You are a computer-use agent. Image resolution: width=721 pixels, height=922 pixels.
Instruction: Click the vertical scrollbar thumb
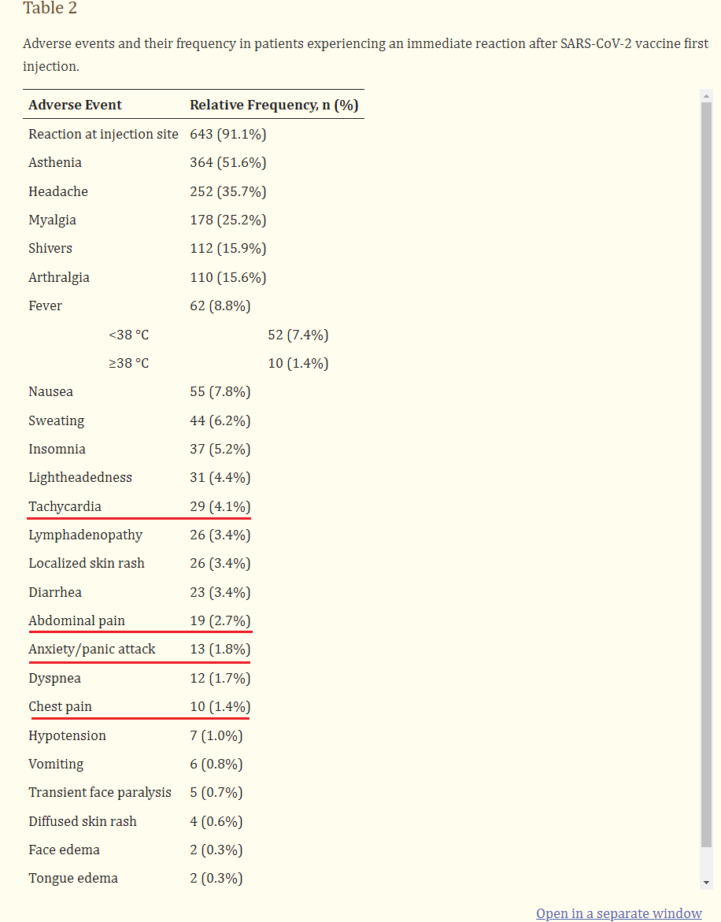coord(706,475)
